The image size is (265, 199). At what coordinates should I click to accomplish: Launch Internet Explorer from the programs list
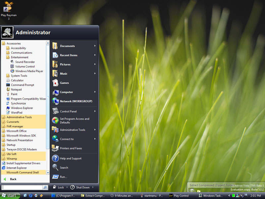(14, 168)
